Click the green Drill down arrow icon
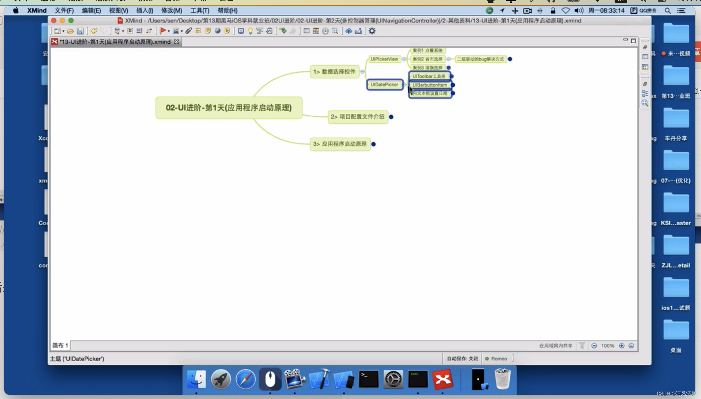The height and width of the screenshot is (399, 701). (283, 31)
